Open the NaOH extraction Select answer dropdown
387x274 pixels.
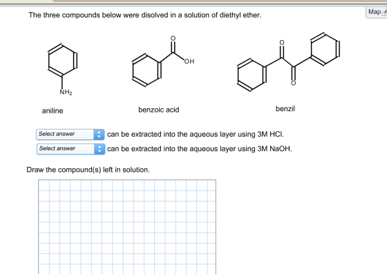click(70, 149)
